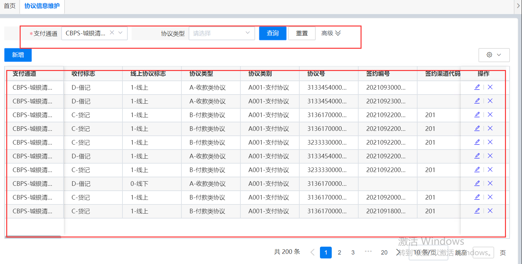Select the 2021091800... 签约编号 cell
This screenshot has width=522, height=264.
388,211
